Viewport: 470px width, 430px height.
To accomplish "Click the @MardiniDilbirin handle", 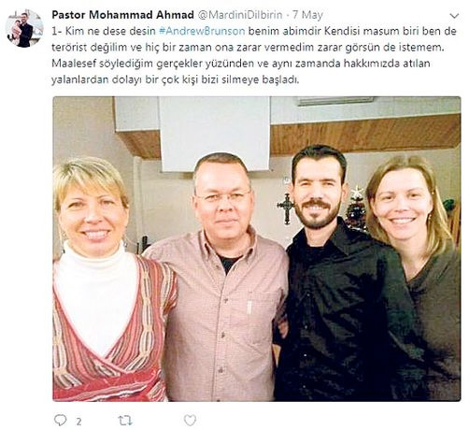I will [240, 15].
